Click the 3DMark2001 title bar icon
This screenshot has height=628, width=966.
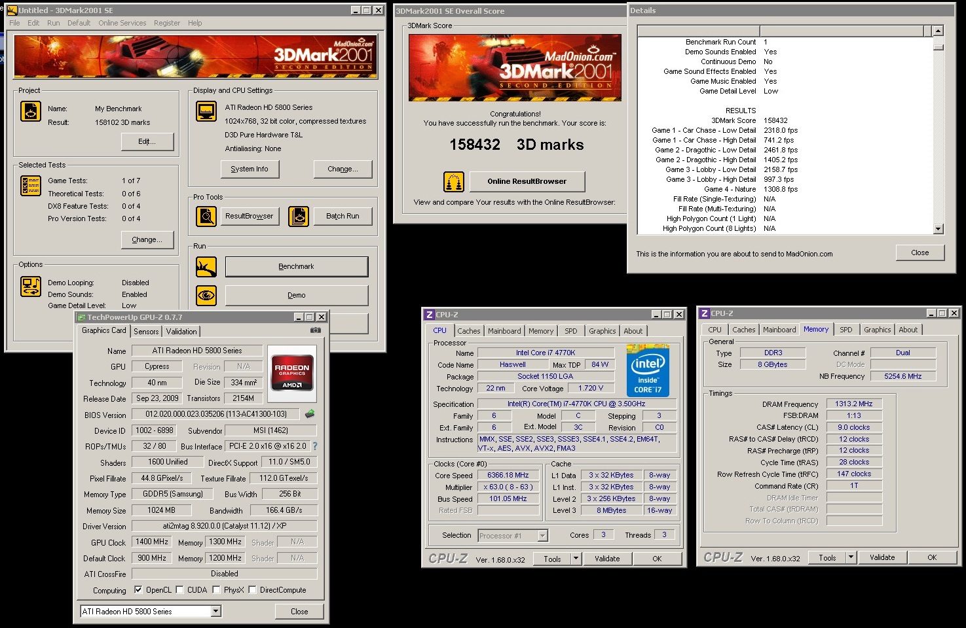tap(12, 10)
